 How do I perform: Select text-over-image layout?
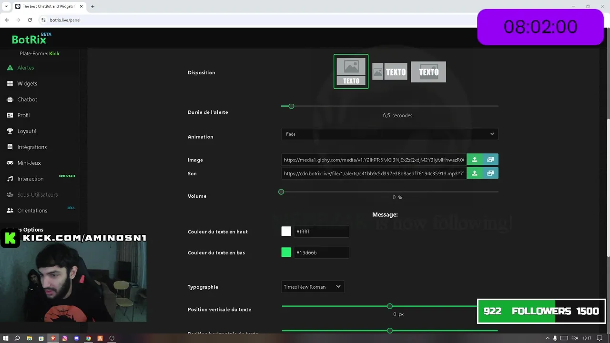coord(428,72)
